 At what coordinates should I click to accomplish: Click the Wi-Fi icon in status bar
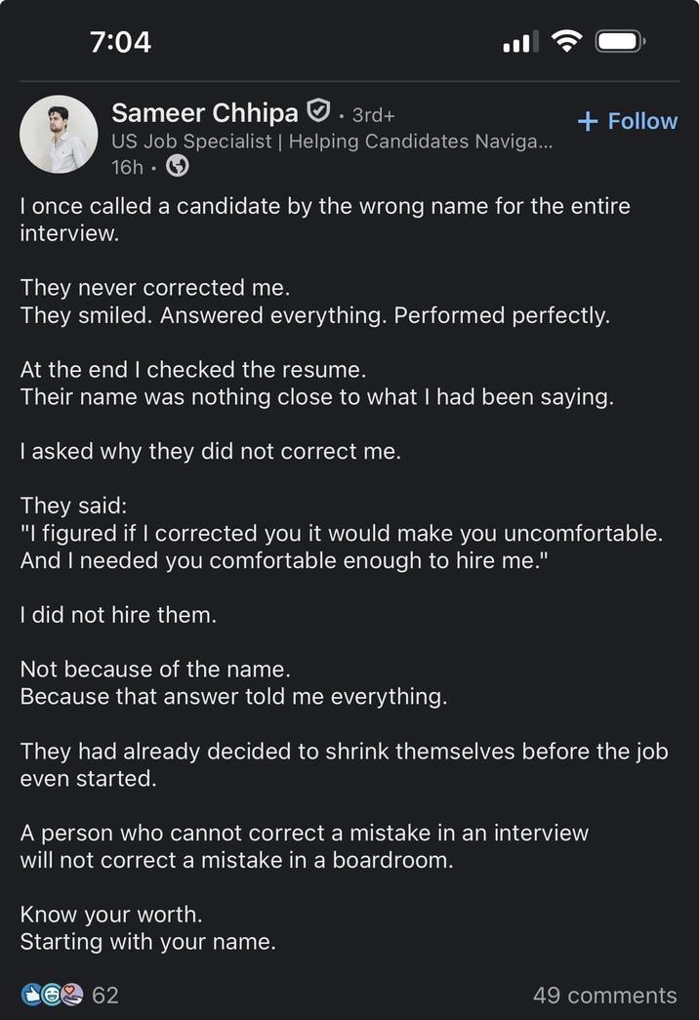pos(567,41)
